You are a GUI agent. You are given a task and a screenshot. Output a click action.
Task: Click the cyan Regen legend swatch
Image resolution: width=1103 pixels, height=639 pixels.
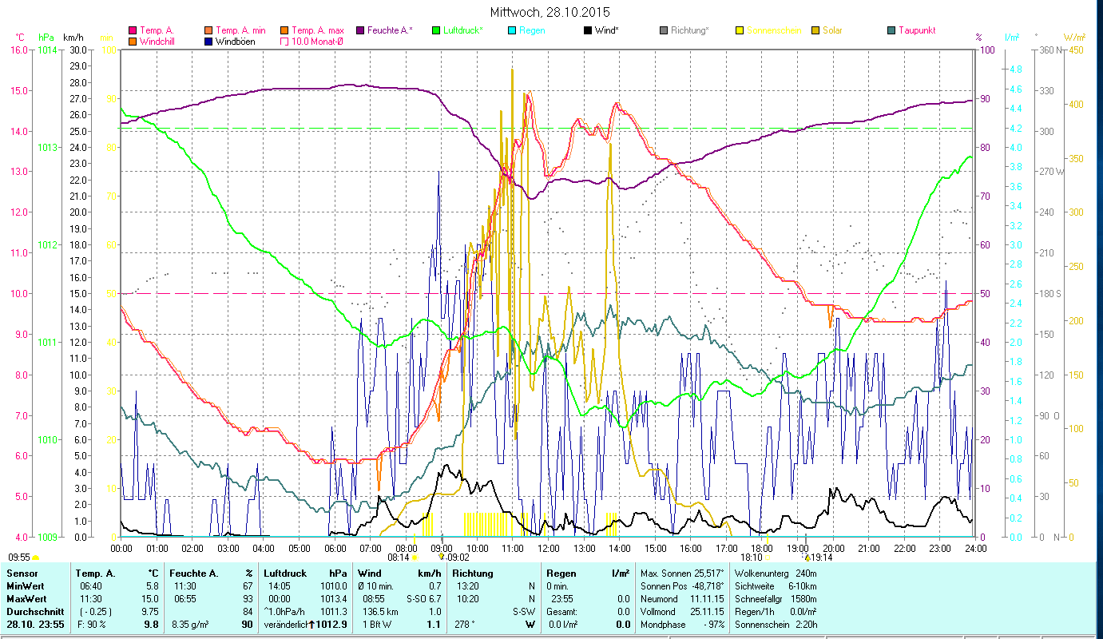(512, 31)
